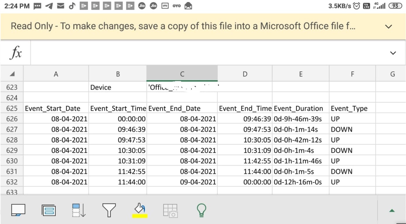Select column B header
This screenshot has height=224, width=406.
click(118, 74)
